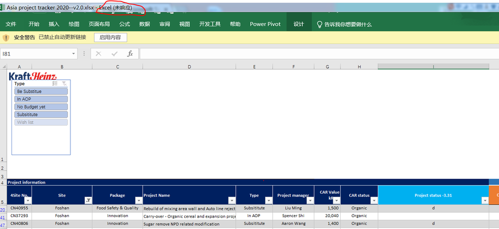Select column A header

(x=19, y=66)
